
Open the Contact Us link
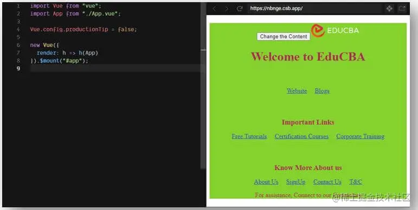pyautogui.click(x=327, y=182)
